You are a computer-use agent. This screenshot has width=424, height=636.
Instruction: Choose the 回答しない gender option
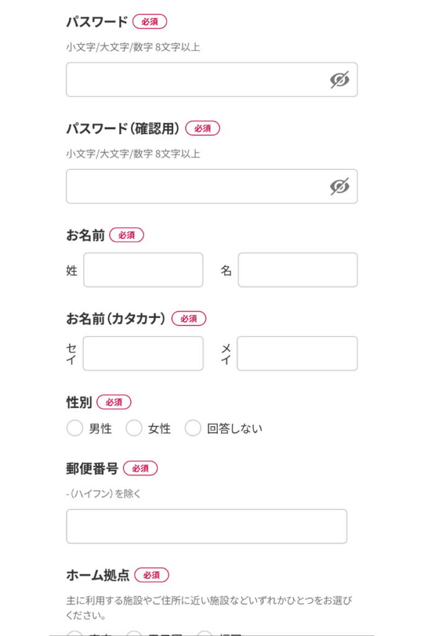click(194, 428)
